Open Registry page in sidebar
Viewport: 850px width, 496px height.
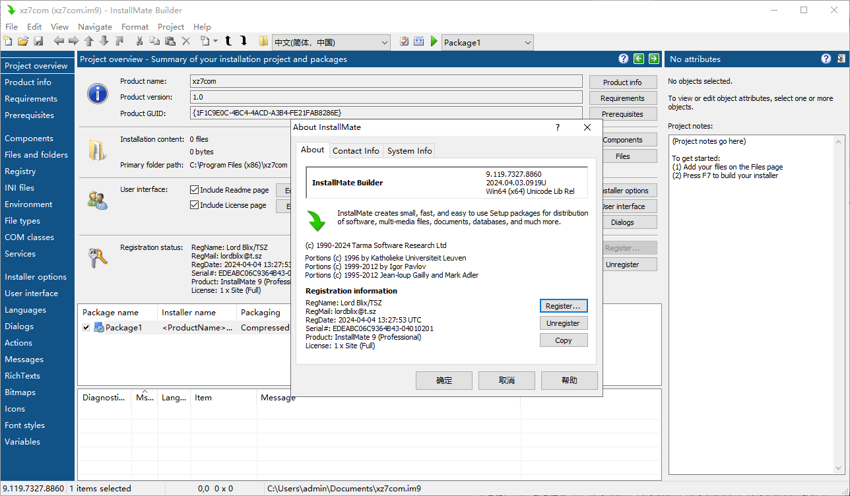(x=20, y=171)
